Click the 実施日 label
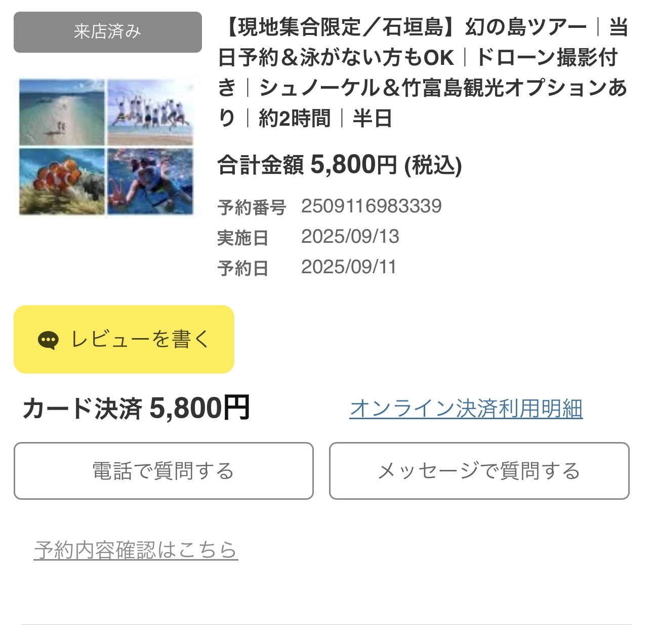The image size is (653, 625). 242,238
